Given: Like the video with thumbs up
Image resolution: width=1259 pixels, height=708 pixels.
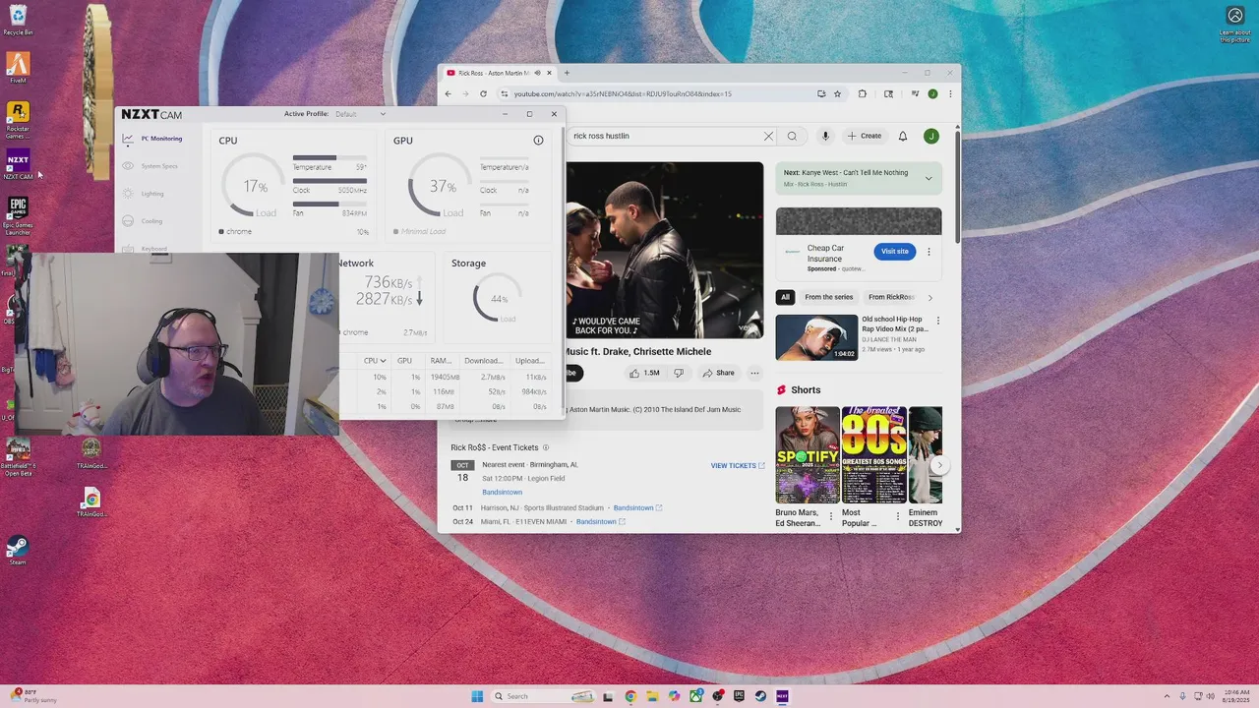Looking at the screenshot, I should coord(644,373).
